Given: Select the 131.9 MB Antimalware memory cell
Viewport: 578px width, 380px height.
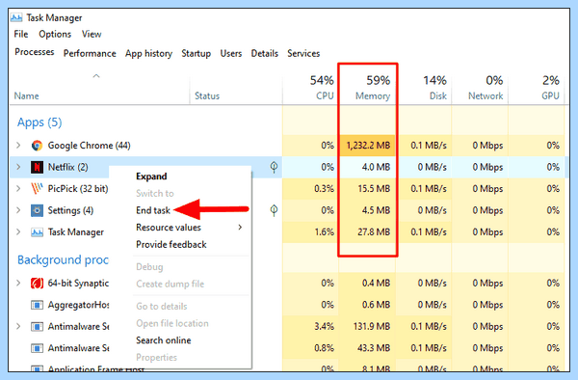Looking at the screenshot, I should click(x=368, y=327).
